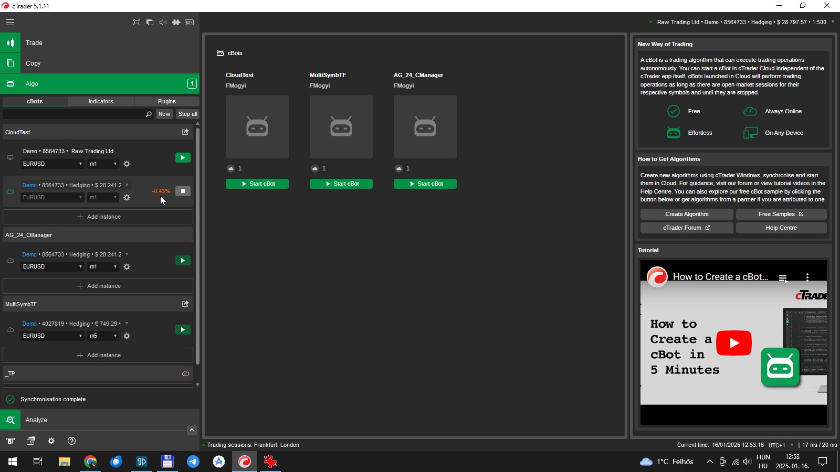
Task: Select the Algo section
Action: 100,84
